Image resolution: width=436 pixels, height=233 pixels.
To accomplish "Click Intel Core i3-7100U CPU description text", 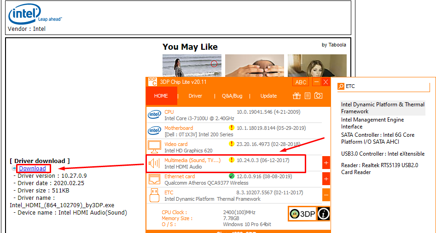I will 199,118.
